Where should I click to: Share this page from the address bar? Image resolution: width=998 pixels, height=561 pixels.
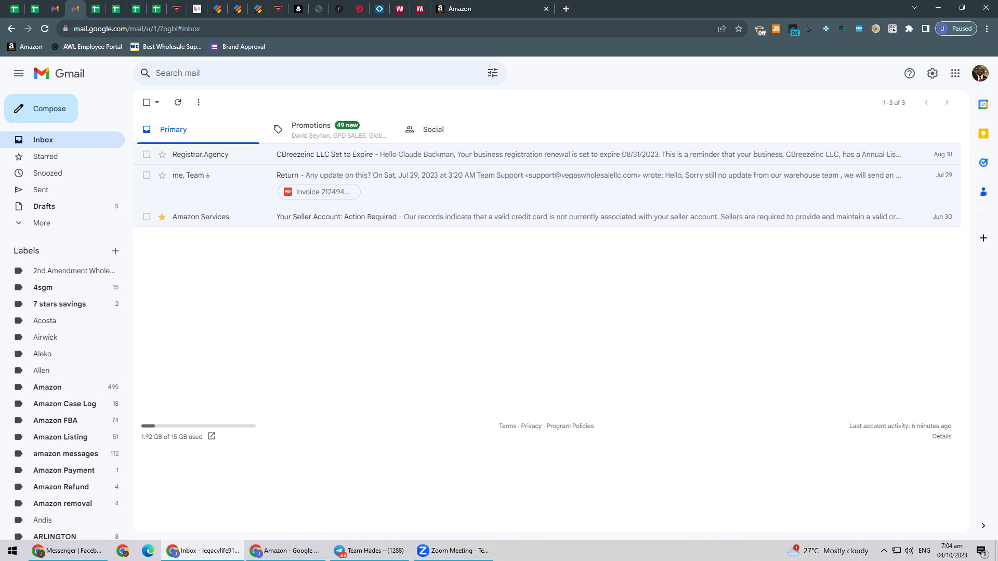(x=722, y=29)
